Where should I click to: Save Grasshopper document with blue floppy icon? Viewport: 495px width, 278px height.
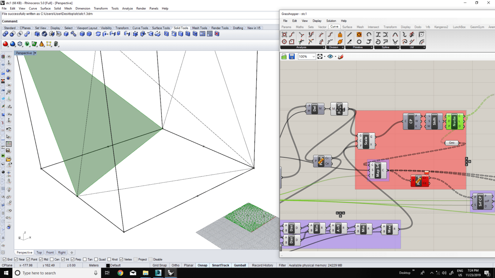coord(292,57)
